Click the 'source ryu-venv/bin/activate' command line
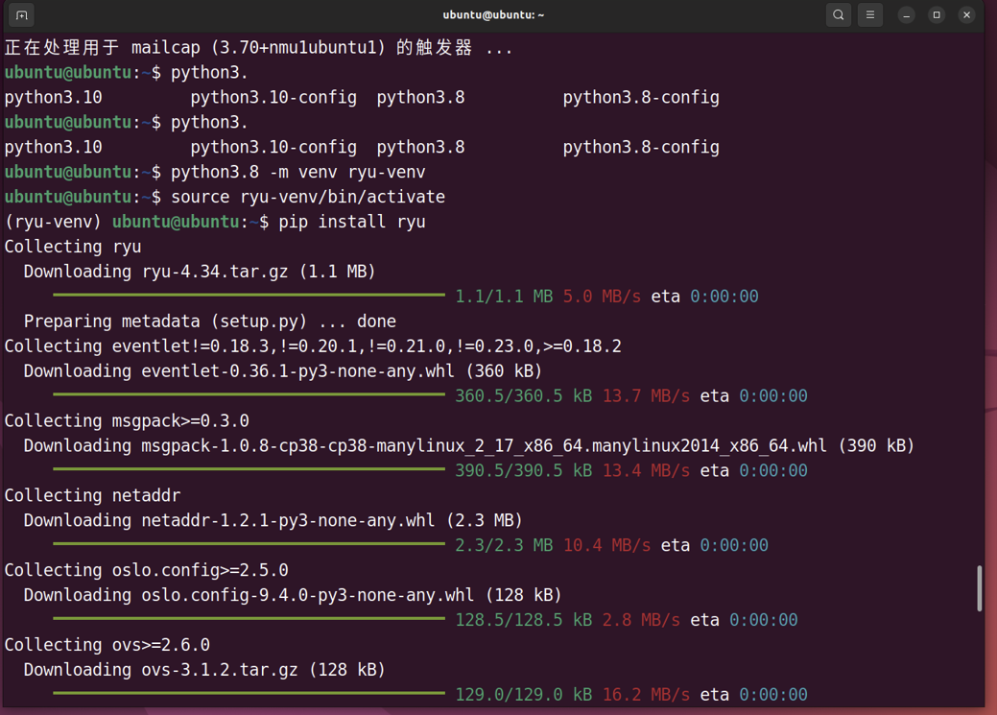This screenshot has height=715, width=997. click(x=307, y=197)
